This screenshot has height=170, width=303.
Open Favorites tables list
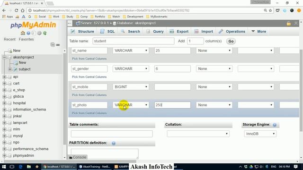click(x=27, y=39)
